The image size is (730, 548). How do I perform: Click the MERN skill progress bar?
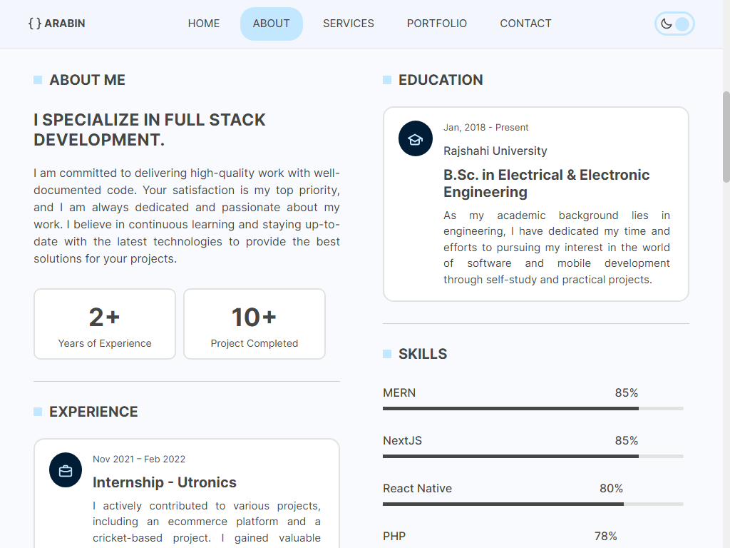click(533, 409)
